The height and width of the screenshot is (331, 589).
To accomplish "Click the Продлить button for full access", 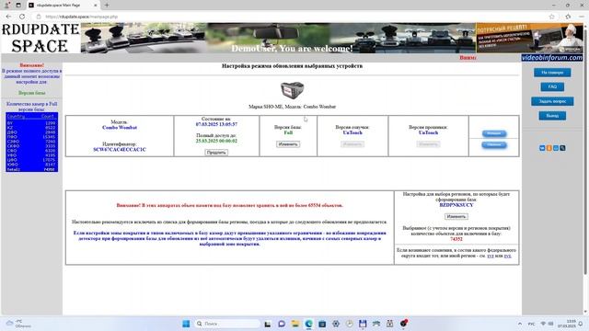I will pyautogui.click(x=216, y=153).
